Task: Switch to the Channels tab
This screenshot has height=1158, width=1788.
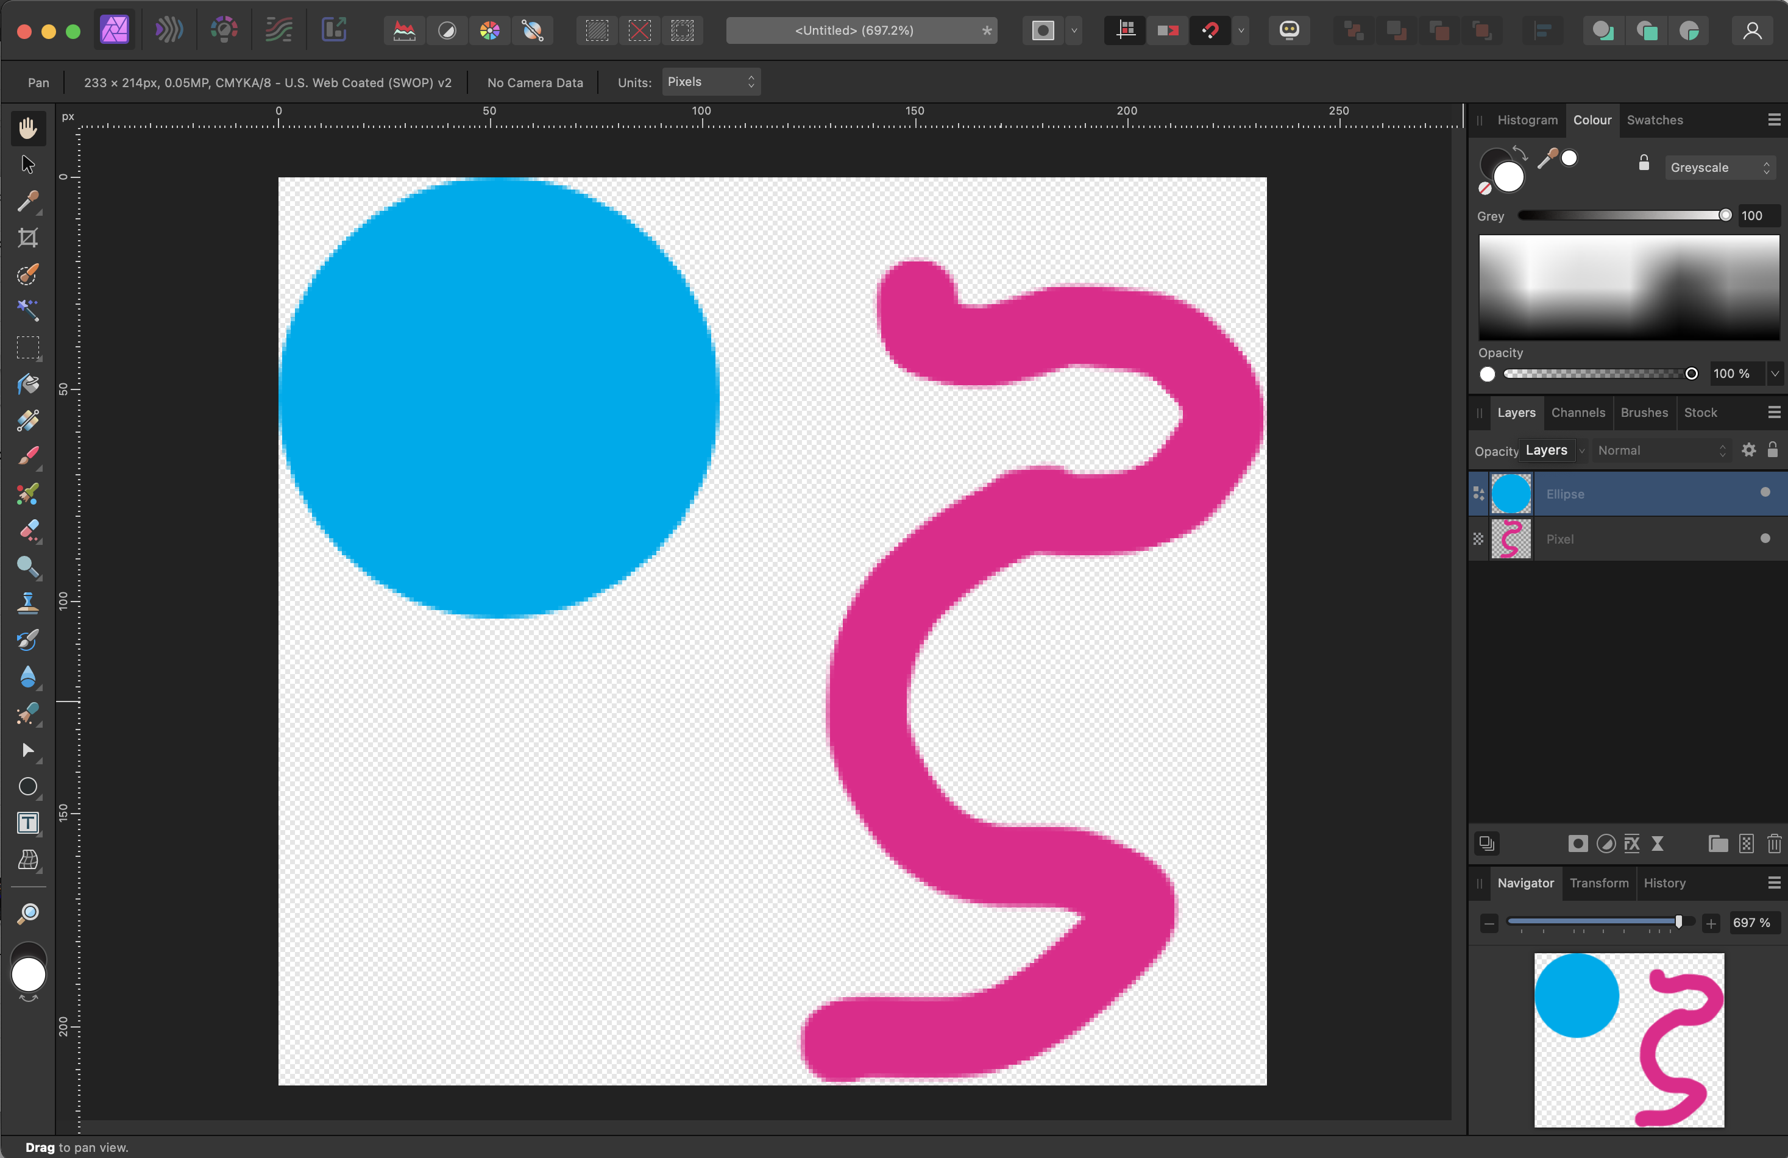Action: 1578,413
